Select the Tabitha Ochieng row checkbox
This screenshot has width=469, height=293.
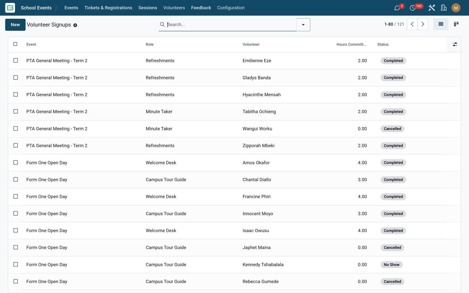16,111
